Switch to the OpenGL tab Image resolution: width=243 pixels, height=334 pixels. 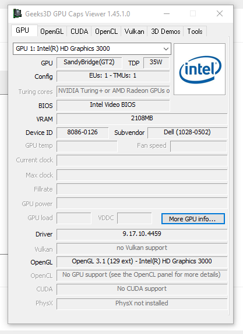[52, 32]
